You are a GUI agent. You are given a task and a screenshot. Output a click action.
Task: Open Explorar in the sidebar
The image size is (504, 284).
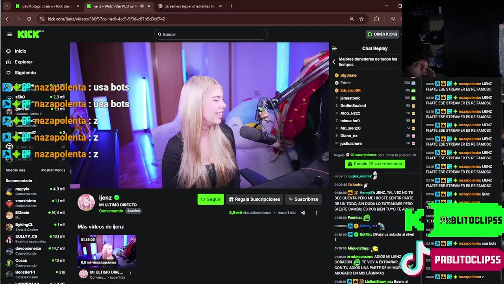tap(24, 62)
